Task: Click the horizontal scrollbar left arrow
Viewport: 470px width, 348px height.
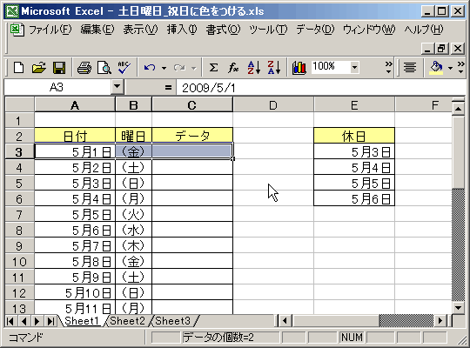Action: [285, 321]
